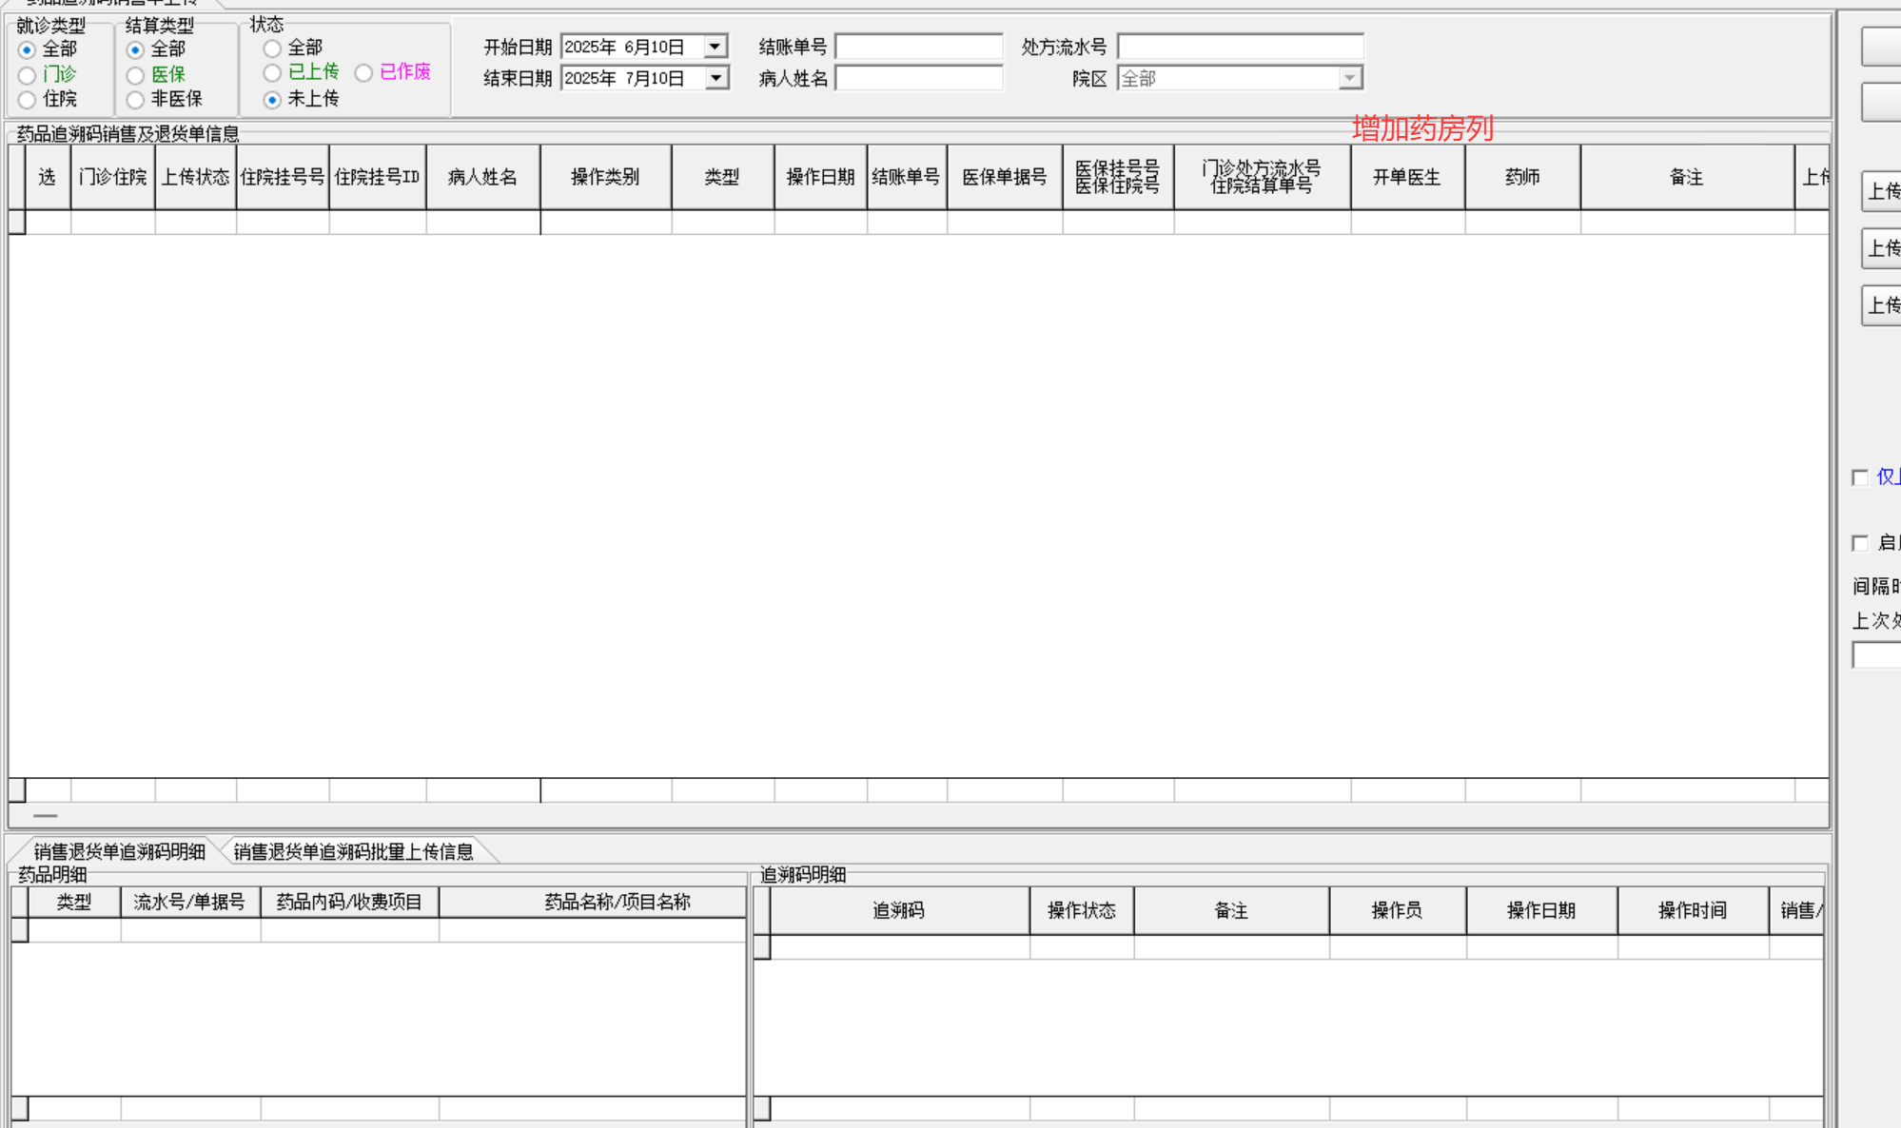Switch to 销售退货单追溯码明细 tab
The width and height of the screenshot is (1901, 1128).
tap(119, 851)
